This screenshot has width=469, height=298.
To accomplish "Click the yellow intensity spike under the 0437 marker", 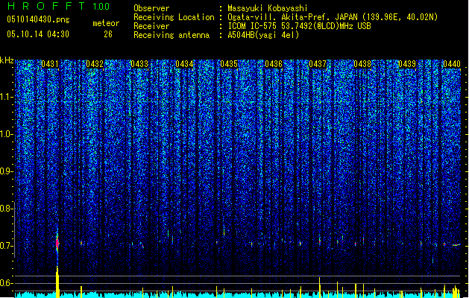I will pyautogui.click(x=319, y=287).
